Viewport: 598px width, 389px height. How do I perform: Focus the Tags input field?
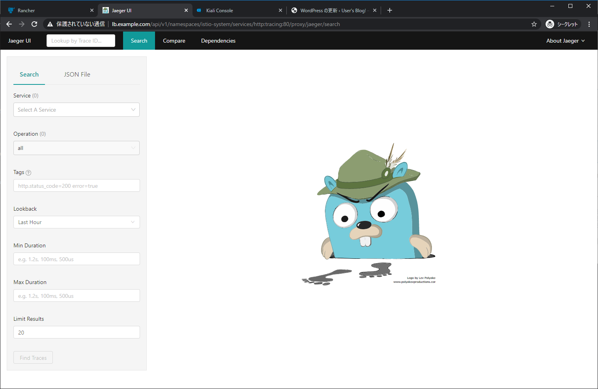(77, 185)
